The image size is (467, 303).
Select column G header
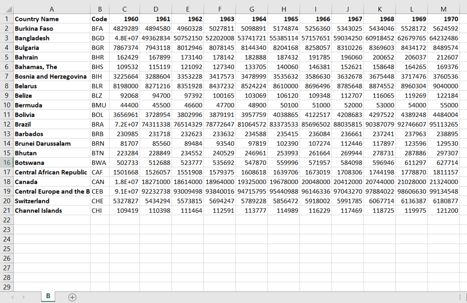(251, 9)
